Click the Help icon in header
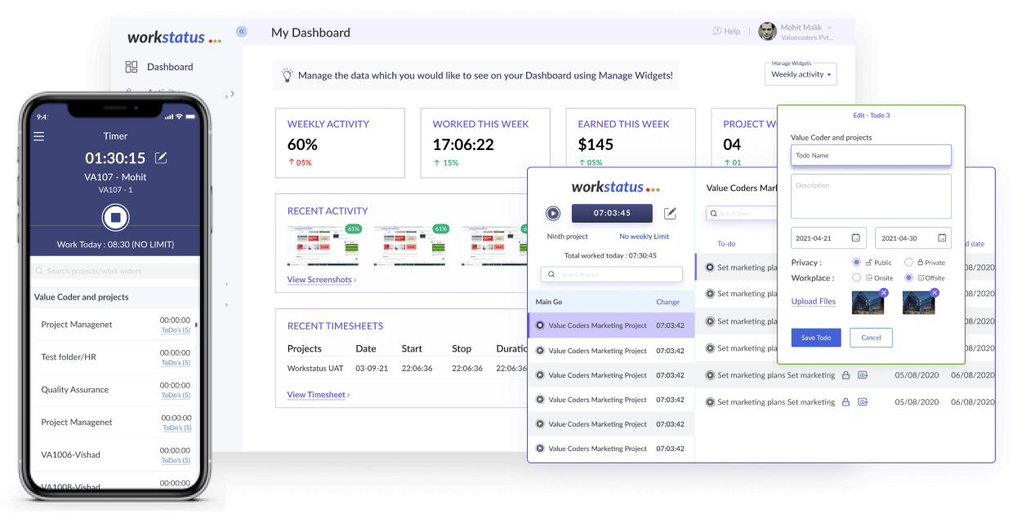Image resolution: width=1026 pixels, height=518 pixels. click(x=717, y=31)
